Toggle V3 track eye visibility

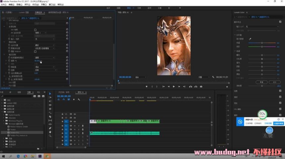[75, 114]
